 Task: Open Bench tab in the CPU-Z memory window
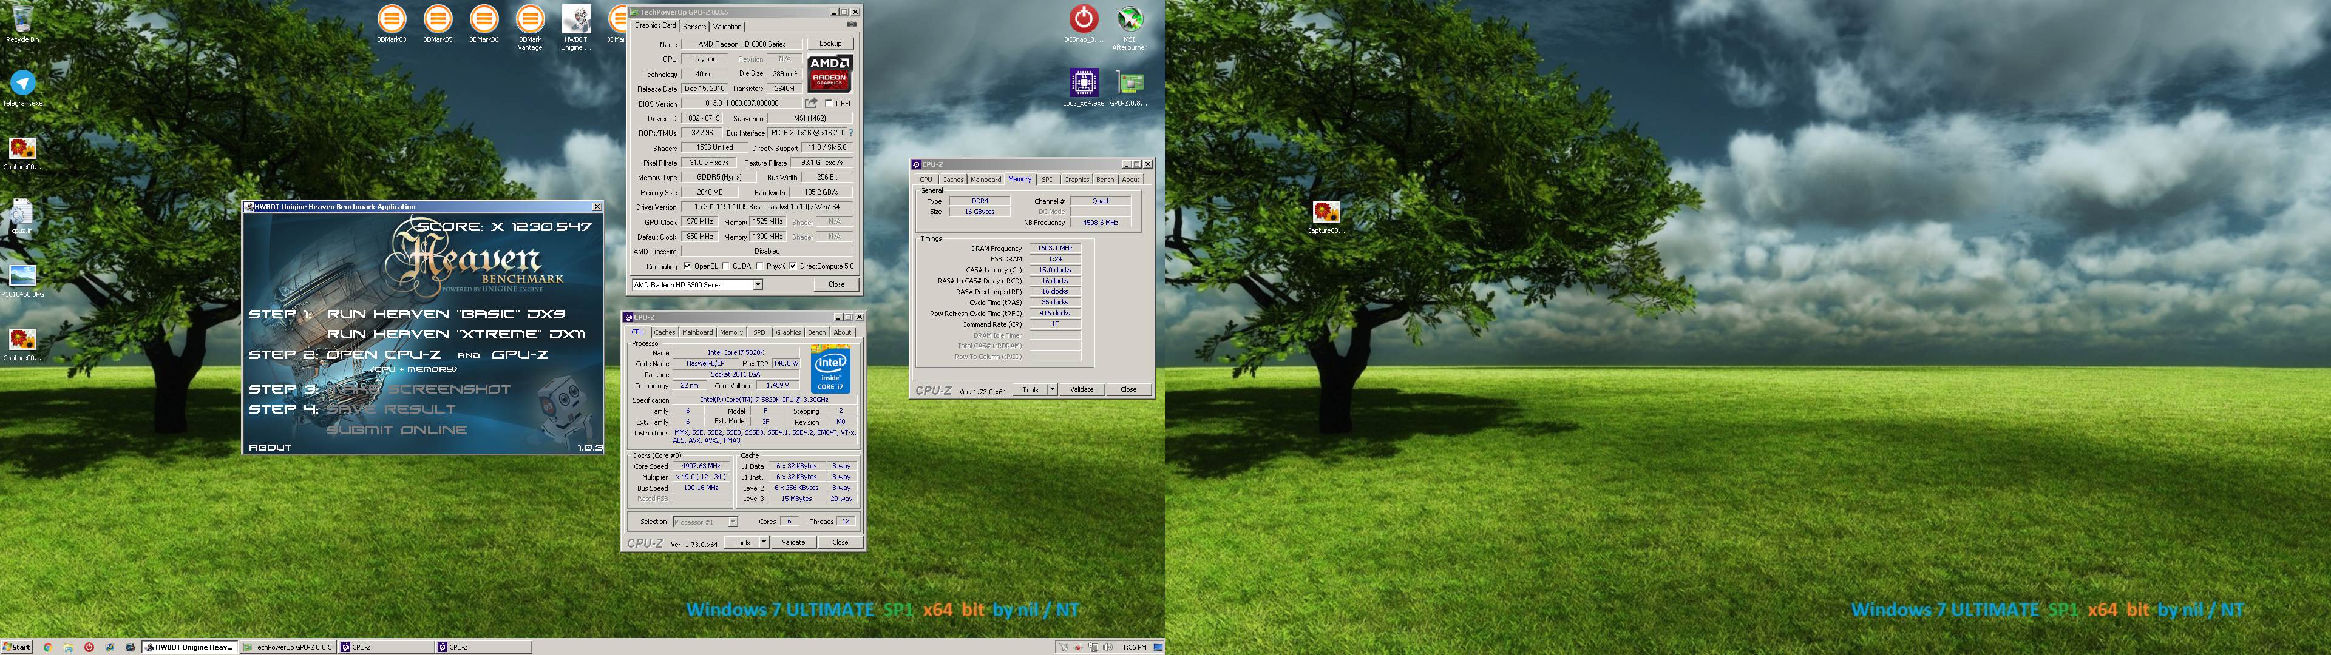pyautogui.click(x=1105, y=179)
